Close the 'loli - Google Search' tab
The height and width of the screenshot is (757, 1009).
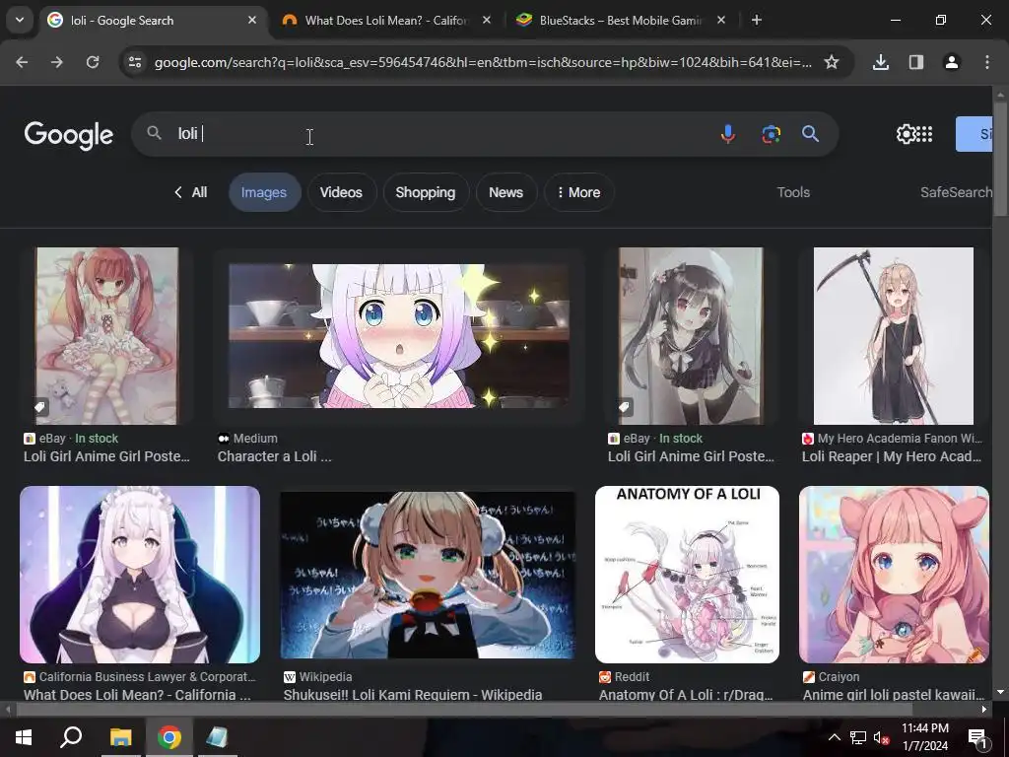pyautogui.click(x=252, y=20)
